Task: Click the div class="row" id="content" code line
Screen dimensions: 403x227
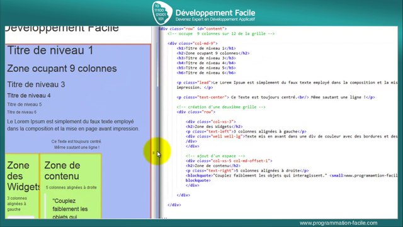Action: [x=193, y=28]
